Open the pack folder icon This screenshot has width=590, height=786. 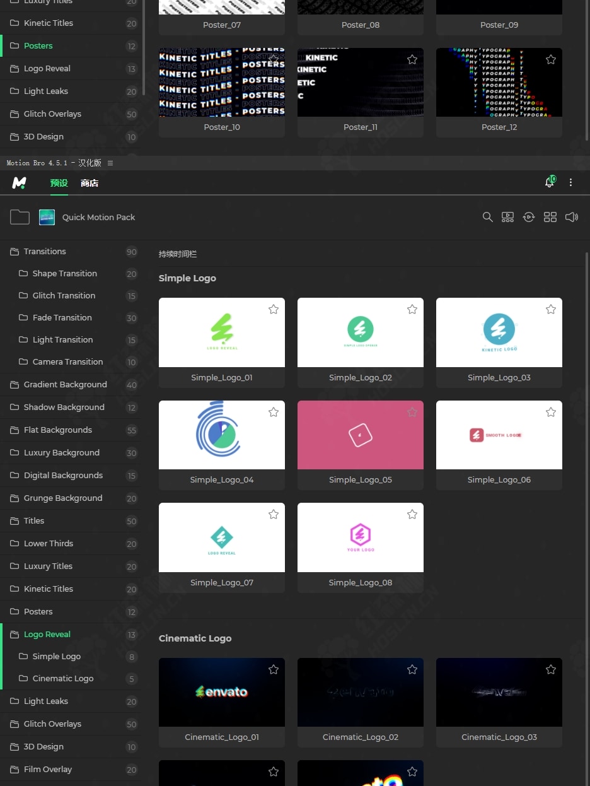click(20, 217)
